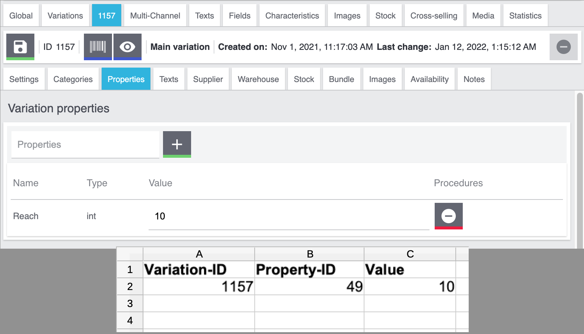The image size is (584, 334).
Task: Open the Properties selection field
Action: [x=85, y=144]
